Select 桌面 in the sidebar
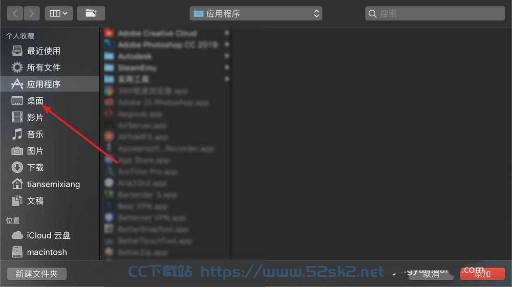Screen dimensions: 512x287 50,101
